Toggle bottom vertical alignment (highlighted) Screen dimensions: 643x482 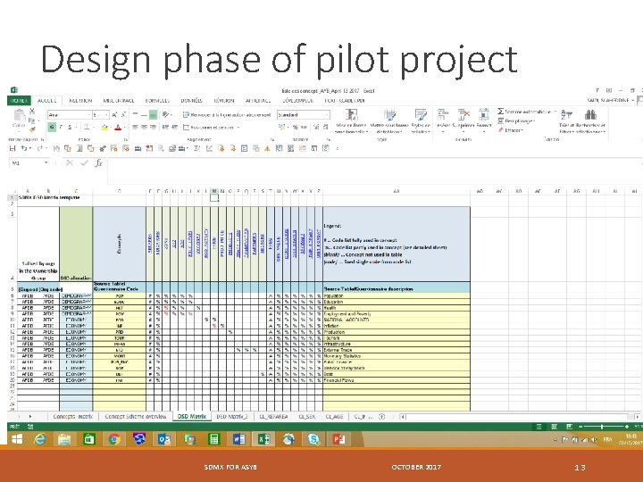click(153, 115)
